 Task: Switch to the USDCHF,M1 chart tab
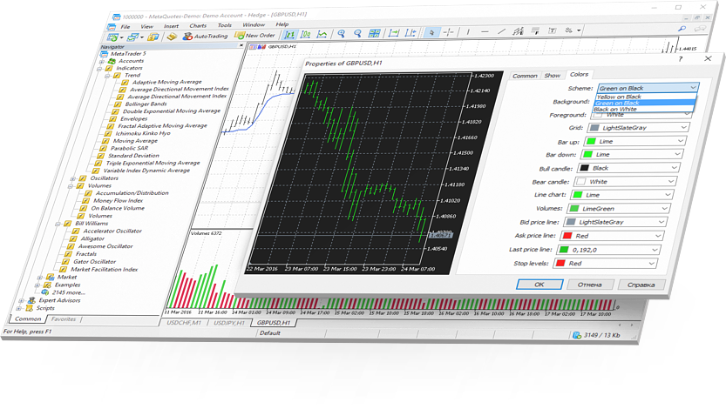(x=184, y=323)
